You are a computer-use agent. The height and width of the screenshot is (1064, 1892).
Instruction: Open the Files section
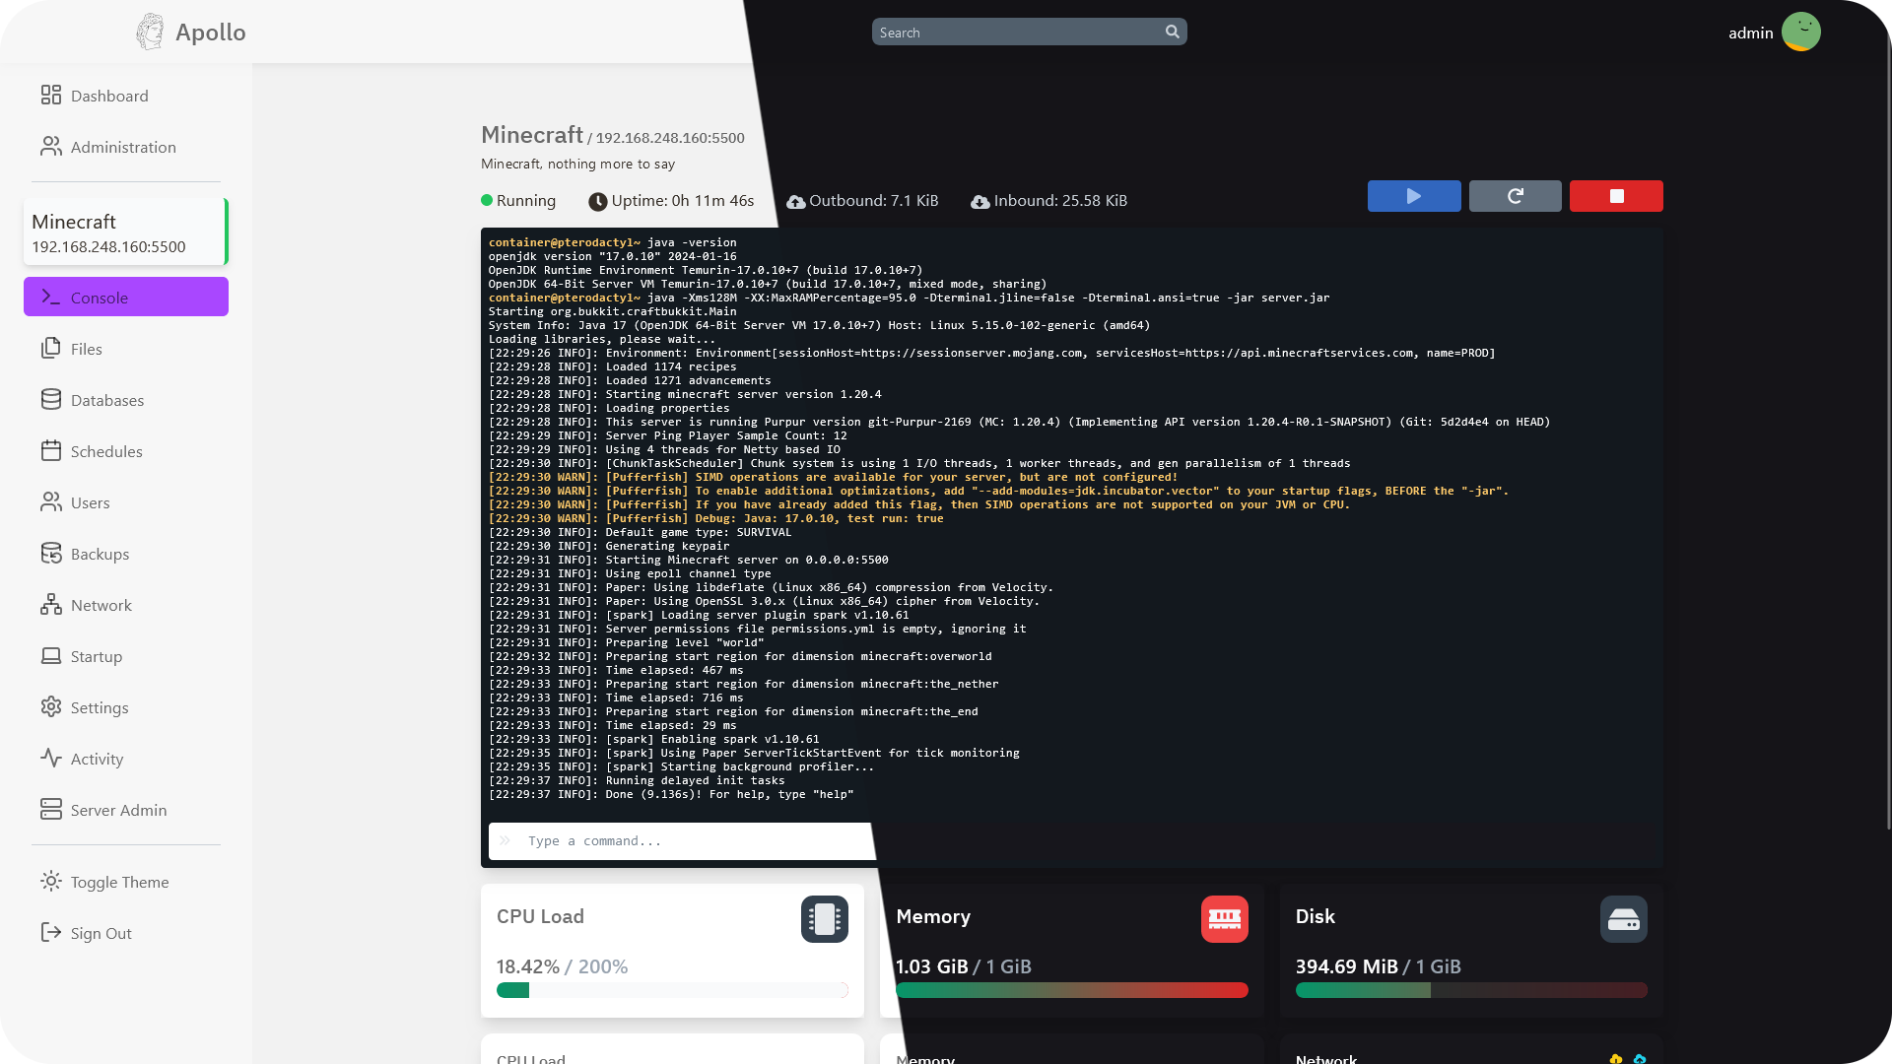[87, 349]
